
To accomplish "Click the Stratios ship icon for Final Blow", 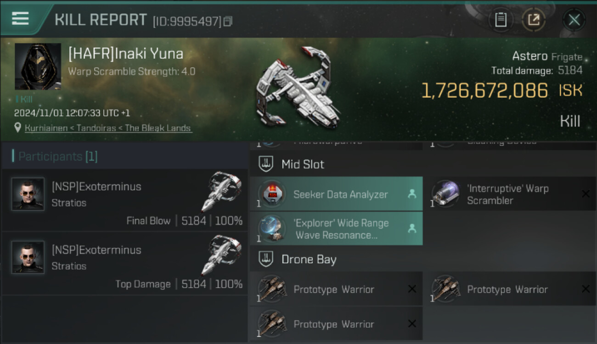I will [221, 192].
